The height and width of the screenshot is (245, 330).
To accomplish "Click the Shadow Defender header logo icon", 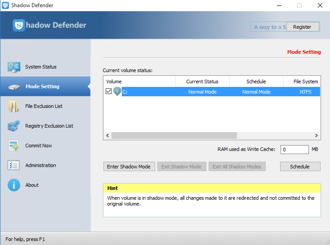I will click(x=19, y=26).
